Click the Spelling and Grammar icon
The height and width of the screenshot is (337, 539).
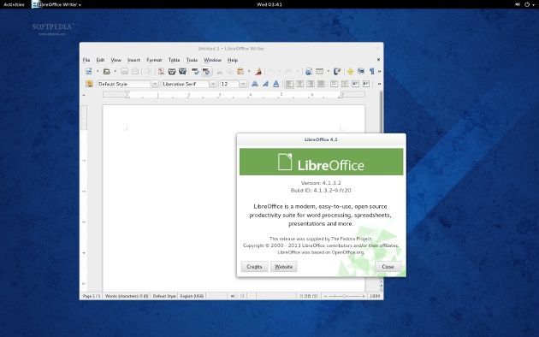click(x=195, y=72)
